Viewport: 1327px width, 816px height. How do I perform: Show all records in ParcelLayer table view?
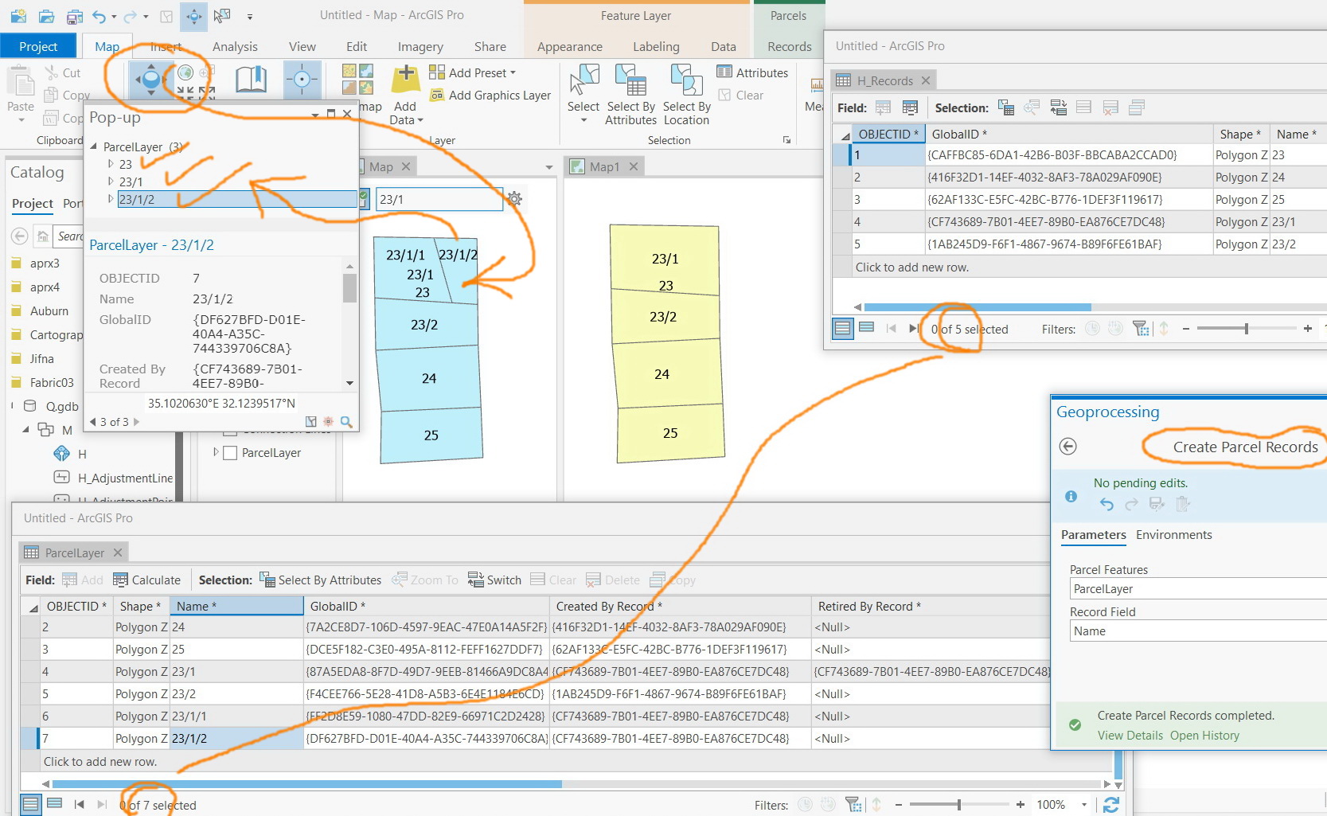pyautogui.click(x=30, y=804)
